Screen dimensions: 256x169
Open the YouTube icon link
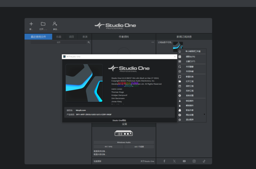(x=184, y=161)
